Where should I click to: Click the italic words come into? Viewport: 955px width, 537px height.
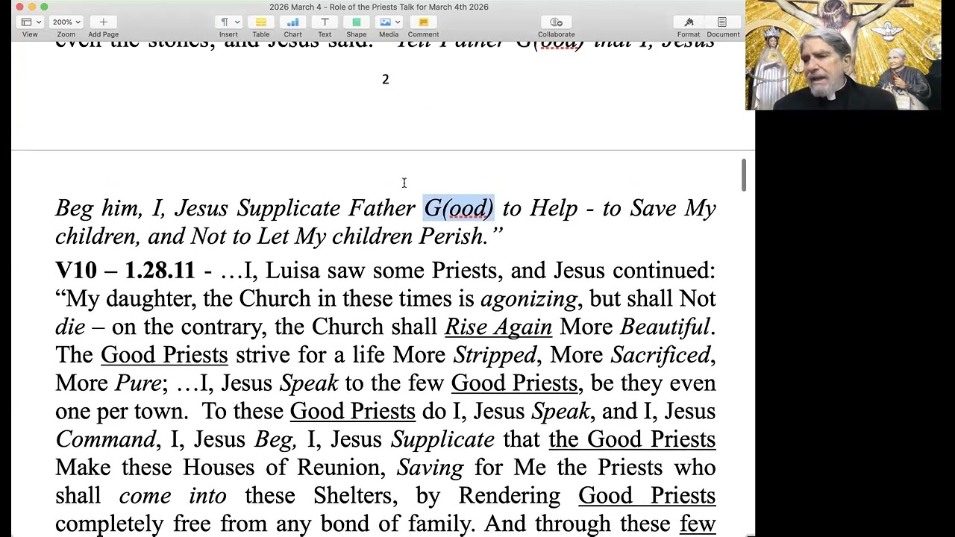(172, 496)
